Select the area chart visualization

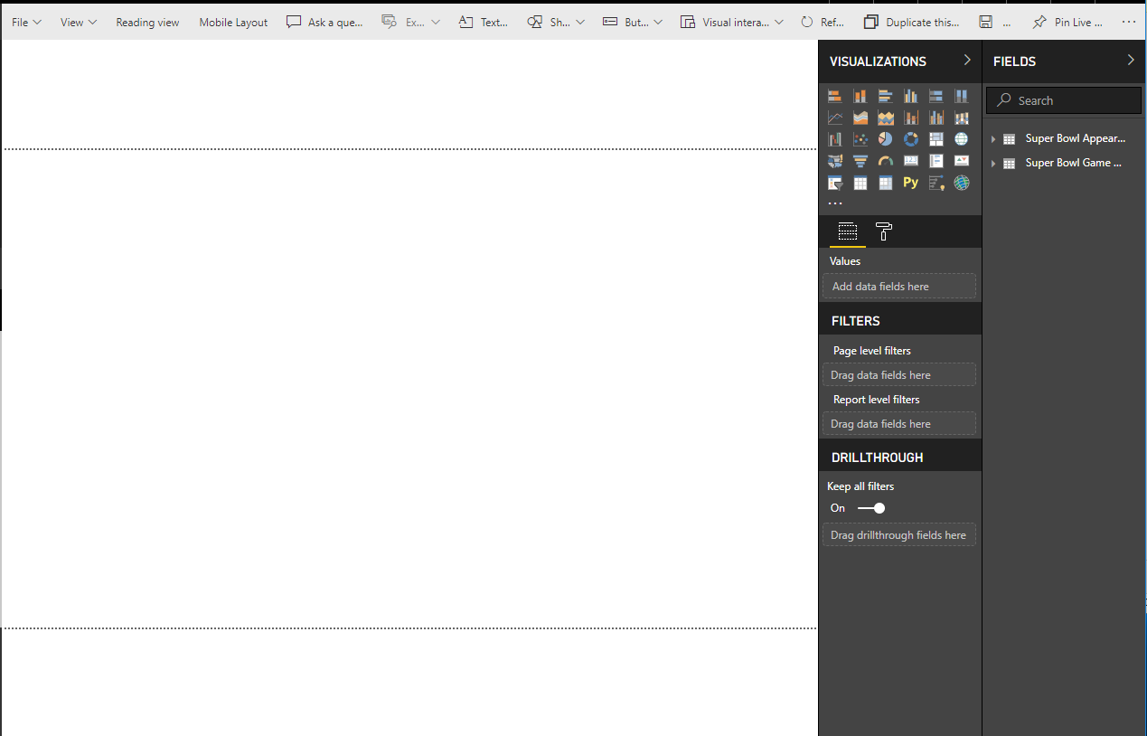tap(860, 118)
